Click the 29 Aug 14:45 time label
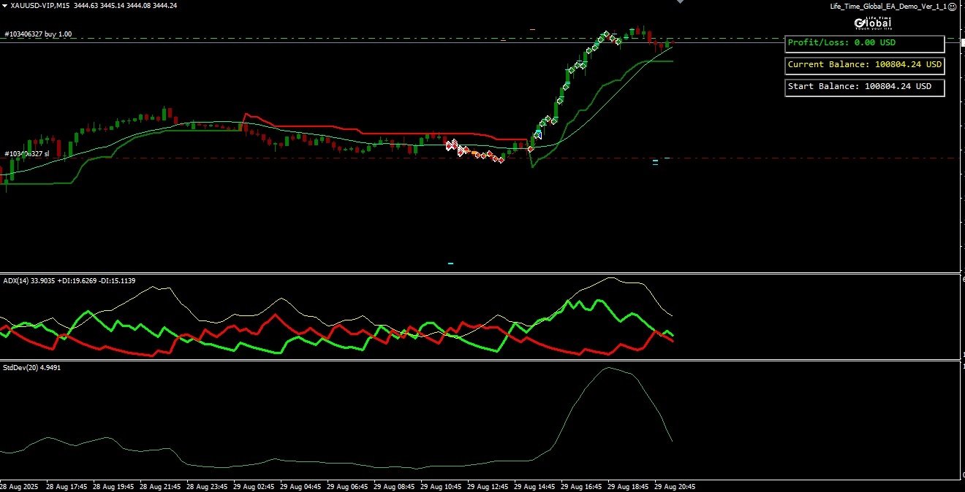The image size is (965, 492). pyautogui.click(x=534, y=486)
